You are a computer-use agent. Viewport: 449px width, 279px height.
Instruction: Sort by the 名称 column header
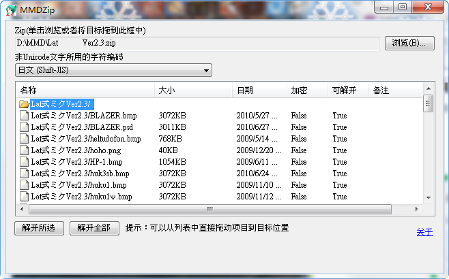click(x=85, y=91)
